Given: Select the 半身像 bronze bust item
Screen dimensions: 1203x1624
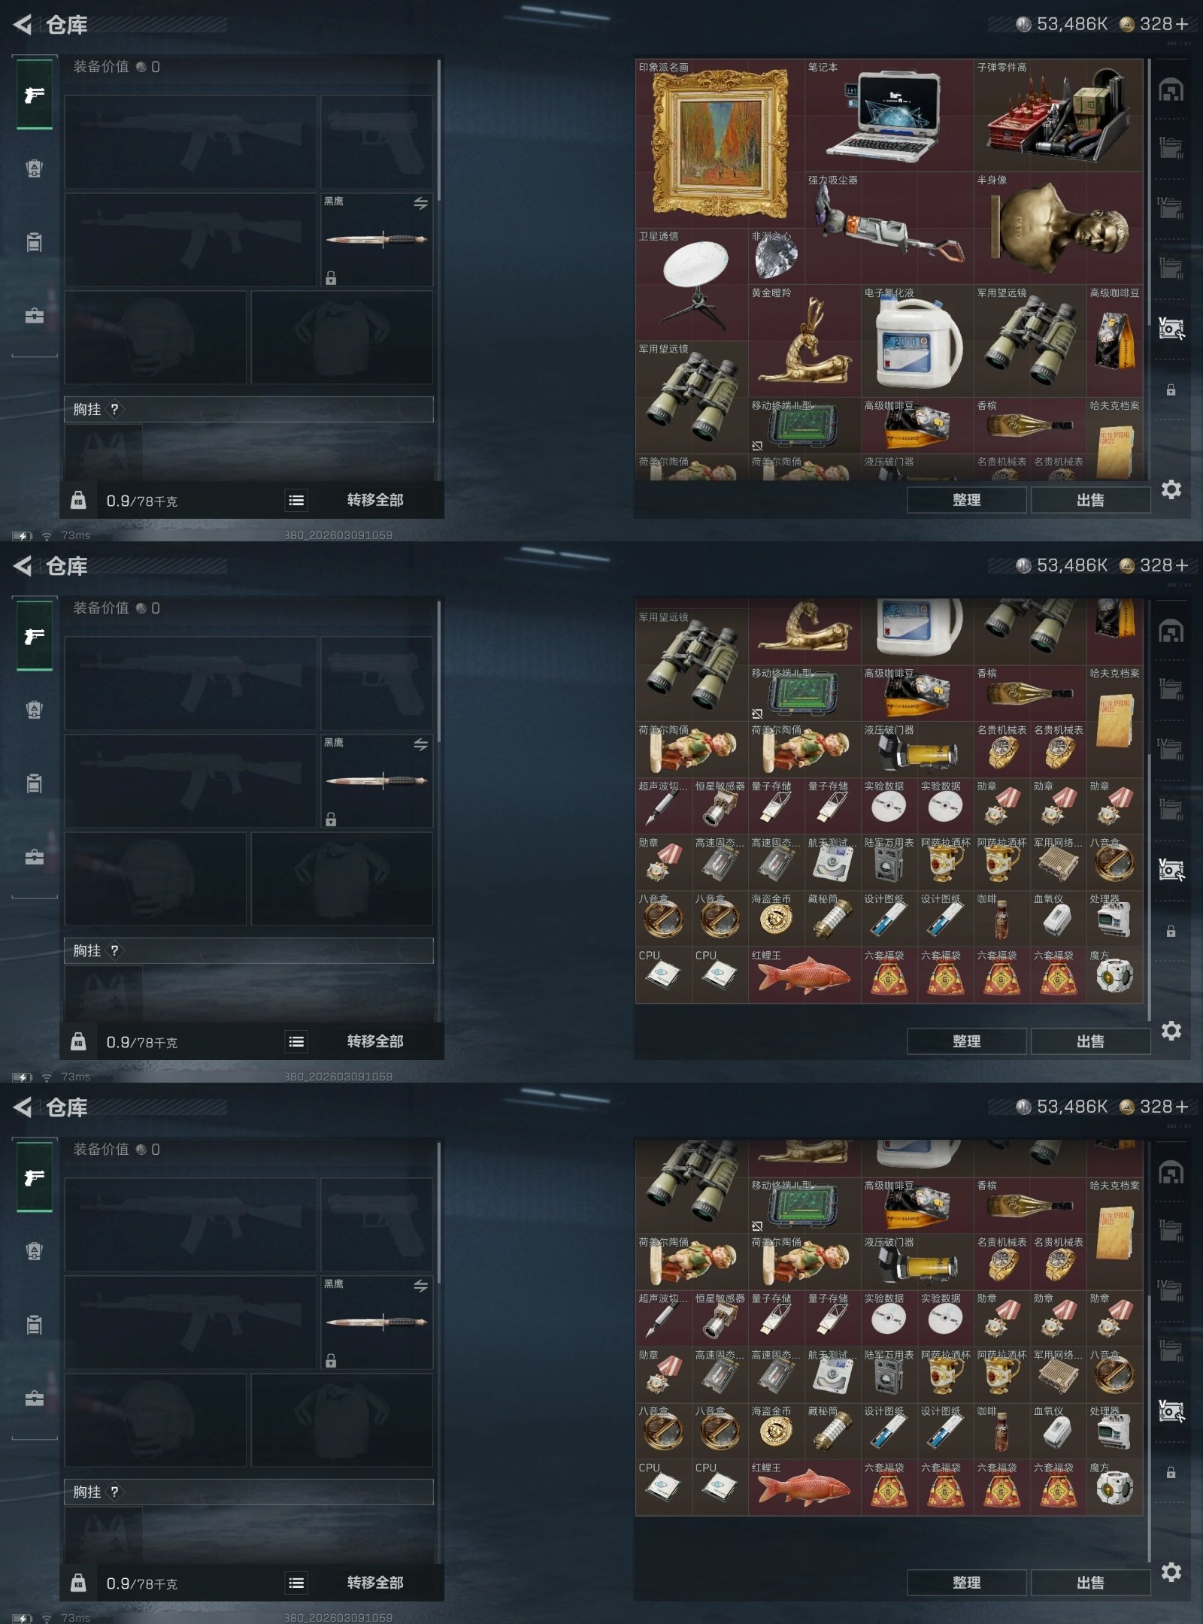Looking at the screenshot, I should coord(1058,229).
